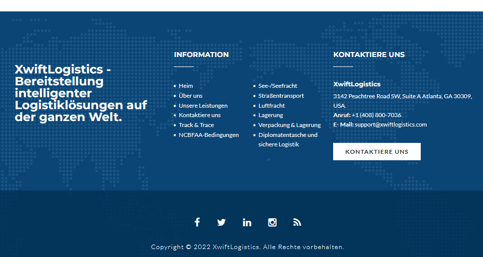Click the XwiftLogistics tagline headline

(x=81, y=93)
